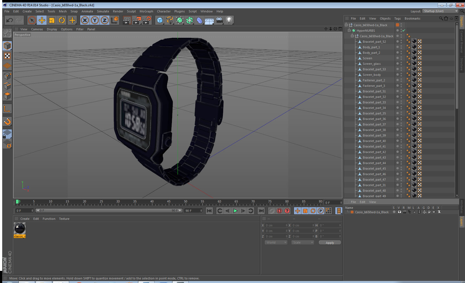465x283 pixels.
Task: Toggle Y axis lock
Action: coord(95,20)
